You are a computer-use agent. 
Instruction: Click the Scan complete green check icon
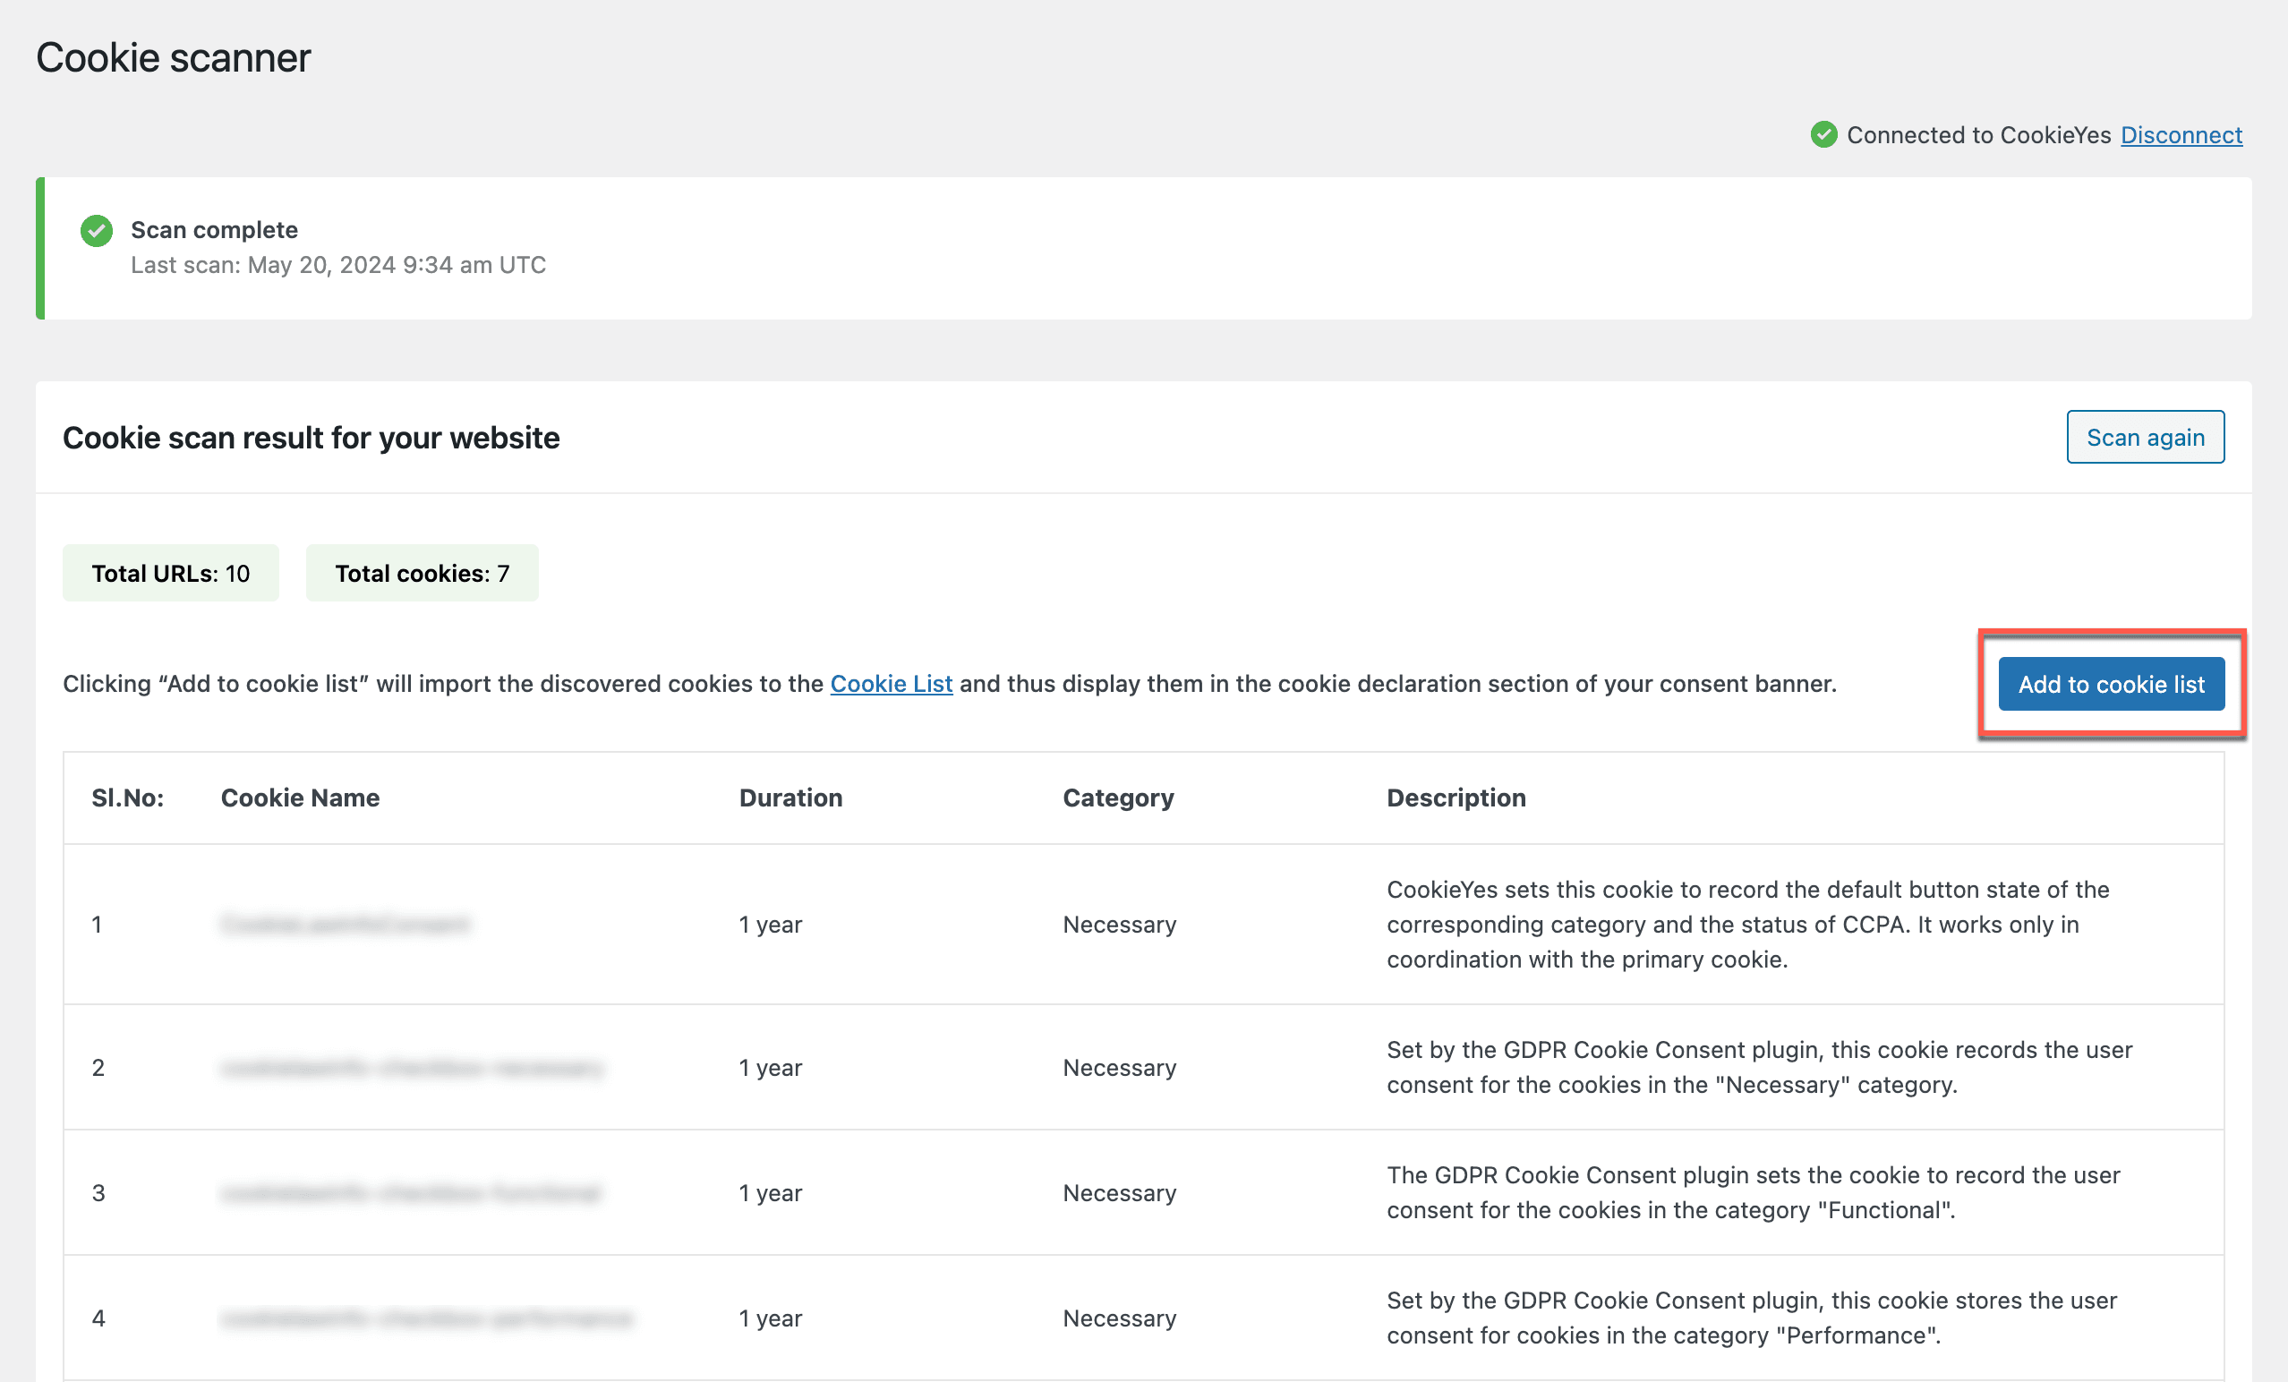point(97,230)
